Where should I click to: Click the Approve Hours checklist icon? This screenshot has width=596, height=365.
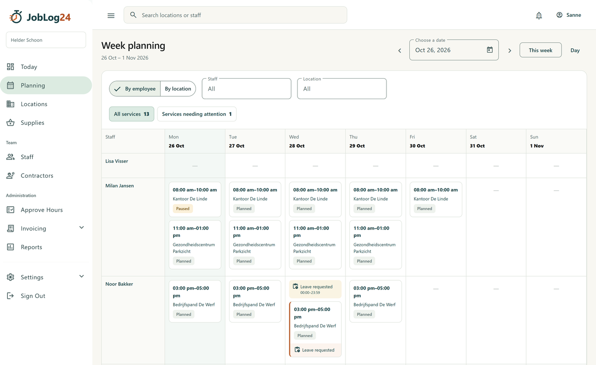click(x=10, y=210)
